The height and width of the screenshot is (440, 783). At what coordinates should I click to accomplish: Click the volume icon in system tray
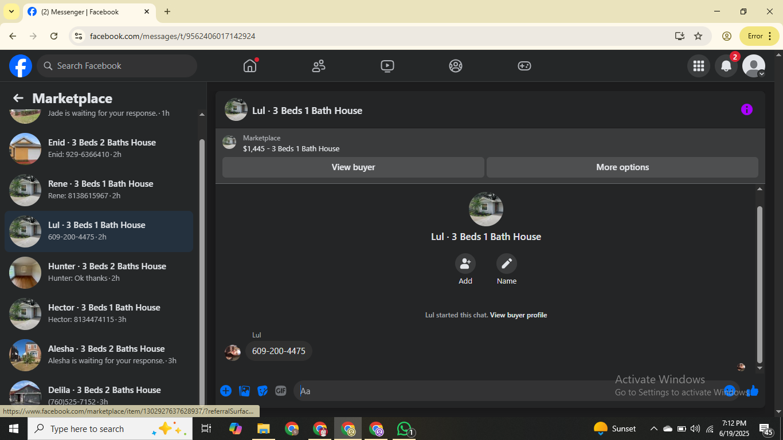[x=695, y=429]
